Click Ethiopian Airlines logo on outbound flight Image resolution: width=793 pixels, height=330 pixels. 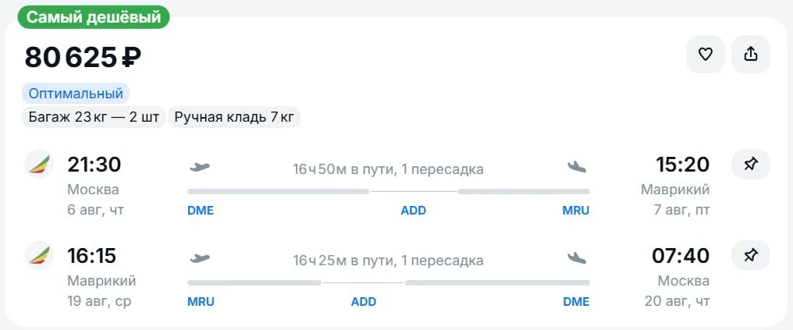coord(39,165)
